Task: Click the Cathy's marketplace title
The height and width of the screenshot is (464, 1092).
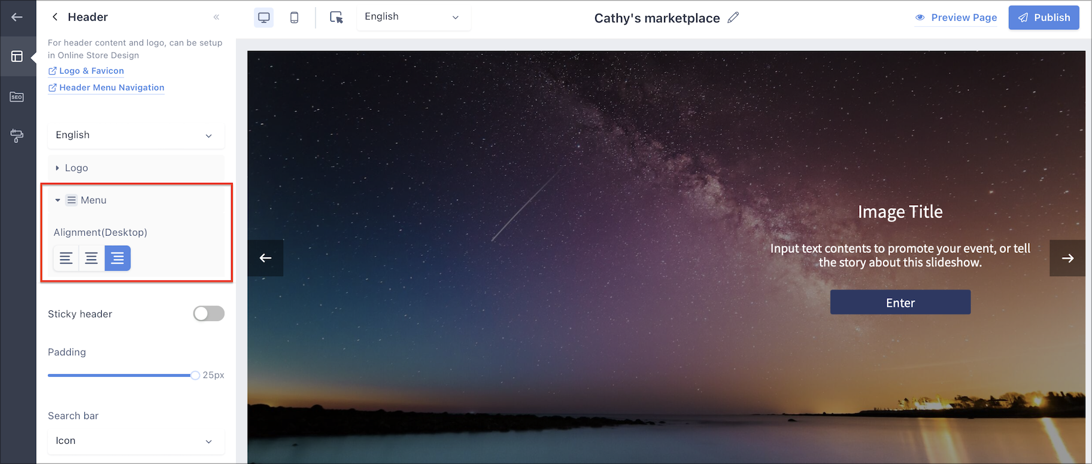Action: (657, 18)
